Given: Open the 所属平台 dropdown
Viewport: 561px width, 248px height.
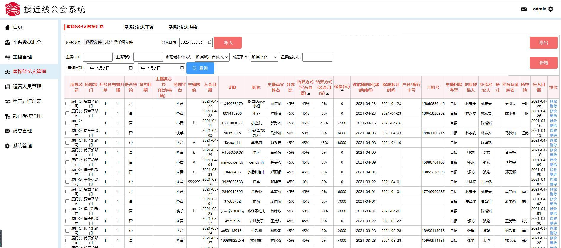Looking at the screenshot, I should click(x=264, y=57).
